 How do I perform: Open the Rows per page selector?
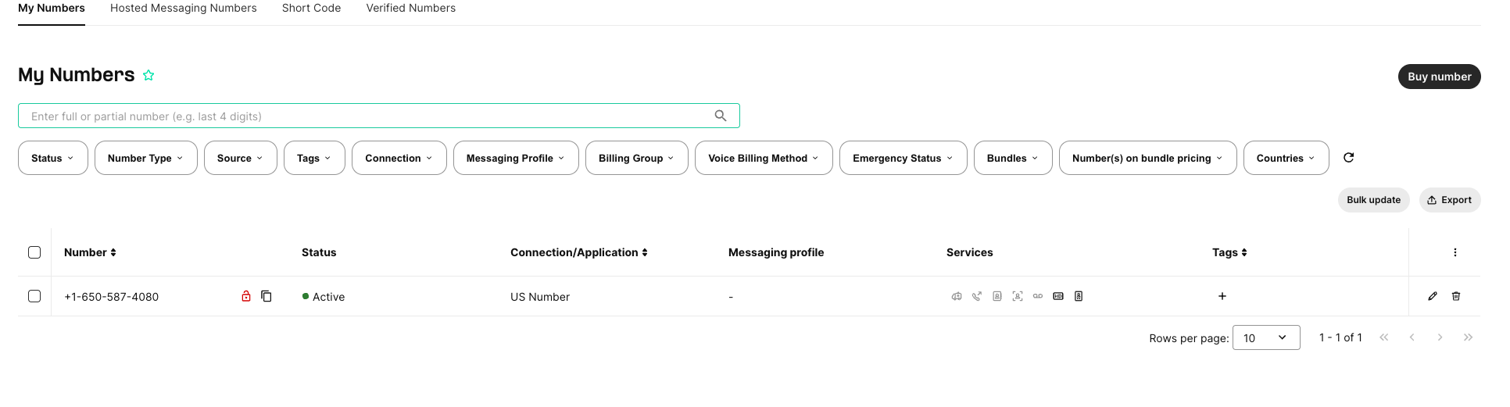(1266, 337)
